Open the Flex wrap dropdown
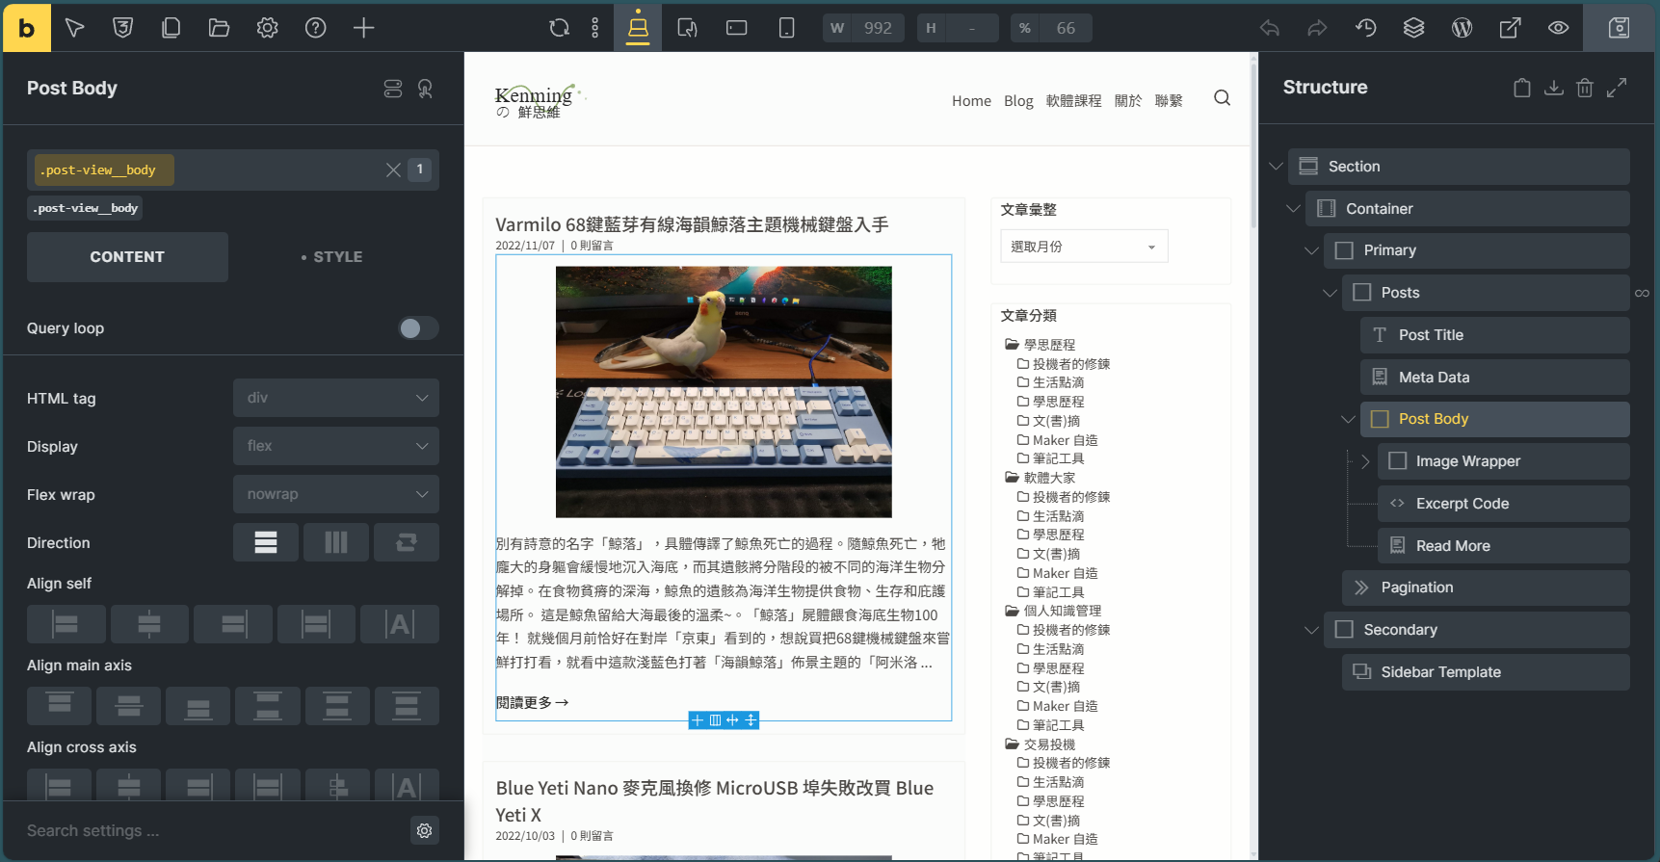This screenshot has height=862, width=1660. point(335,494)
